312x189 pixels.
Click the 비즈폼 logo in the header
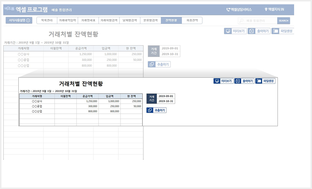[9, 9]
